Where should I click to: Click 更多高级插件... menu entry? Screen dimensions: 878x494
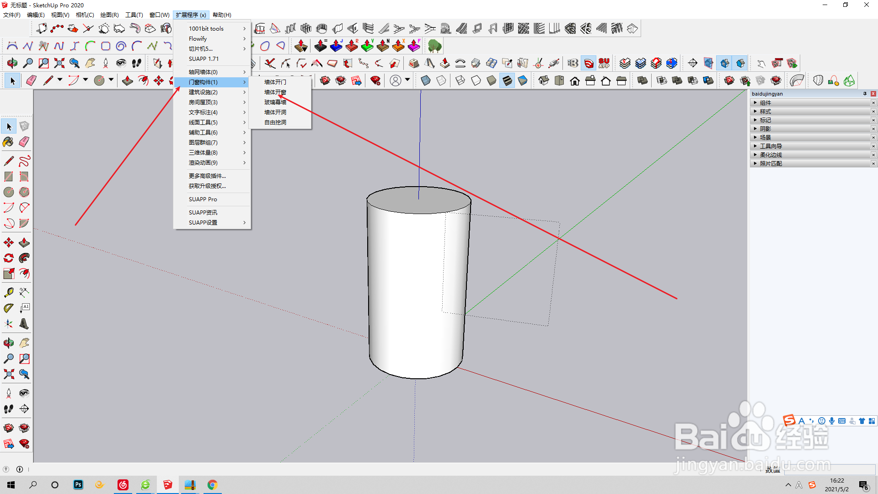tap(207, 176)
